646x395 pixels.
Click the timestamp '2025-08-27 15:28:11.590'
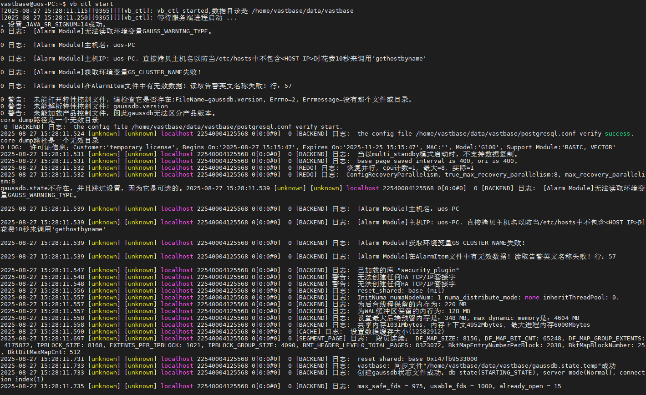click(x=42, y=331)
